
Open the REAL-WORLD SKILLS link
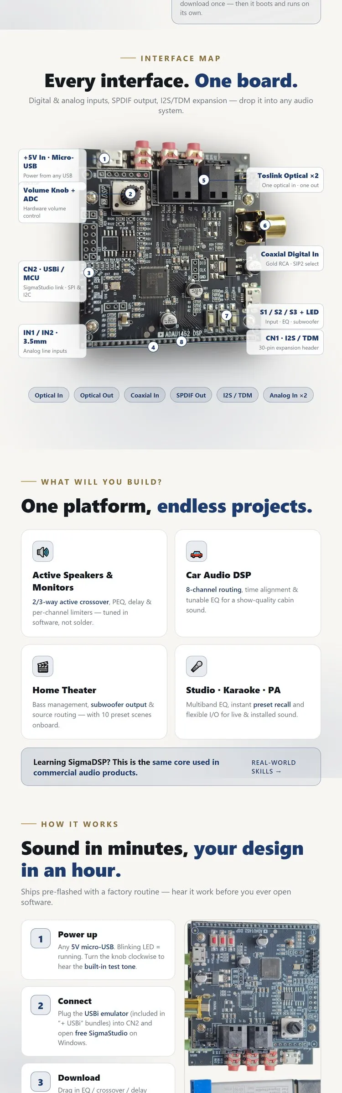tap(274, 767)
